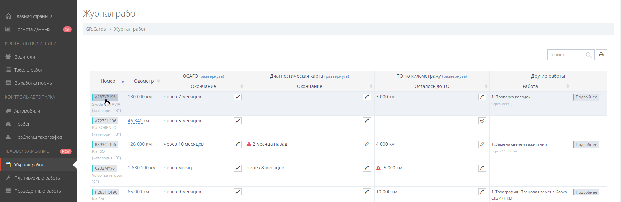Open Планируемые работы in sidebar
Screen dimensions: 621x202
tap(37, 178)
